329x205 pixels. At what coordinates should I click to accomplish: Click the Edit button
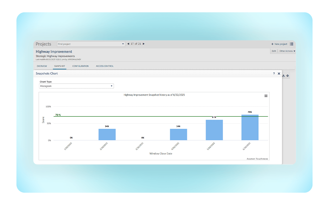click(x=274, y=51)
